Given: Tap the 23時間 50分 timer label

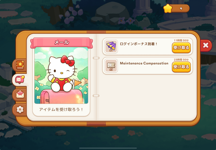Looking at the screenshot, I should pos(181,60).
